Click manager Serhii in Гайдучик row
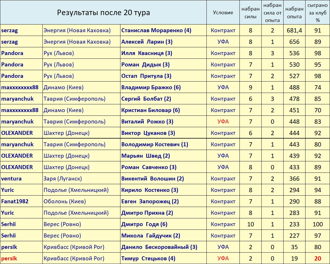Screen dimensions: 330x264 [9, 235]
